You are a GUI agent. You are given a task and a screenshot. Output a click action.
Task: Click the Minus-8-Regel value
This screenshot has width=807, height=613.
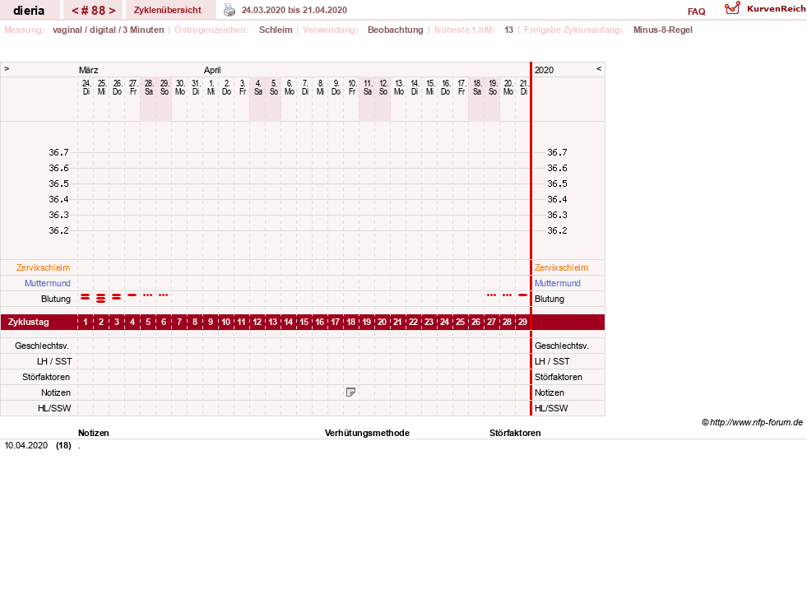[x=663, y=30]
